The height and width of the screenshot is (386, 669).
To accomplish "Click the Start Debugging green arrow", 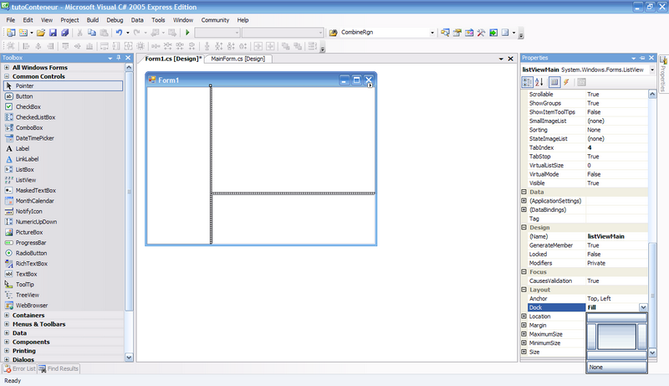I will (188, 33).
